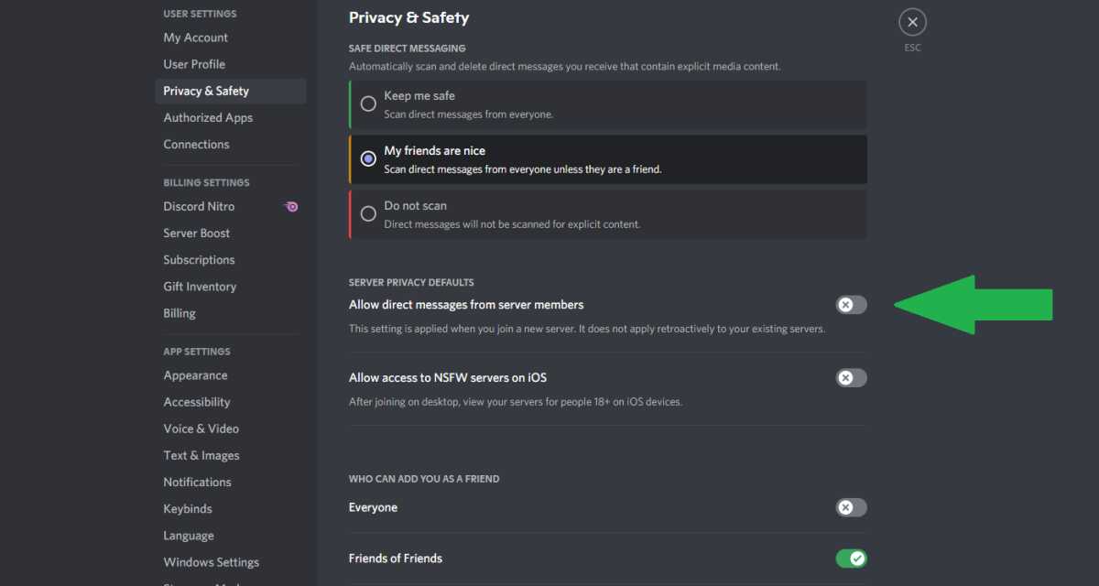Viewport: 1099px width, 586px height.
Task: Open Appearance settings
Action: [195, 374]
